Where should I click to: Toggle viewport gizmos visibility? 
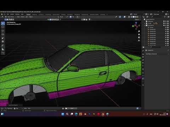click(120, 17)
